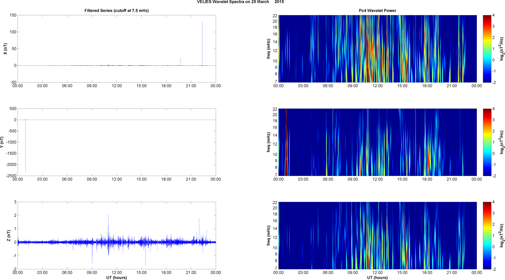The width and height of the screenshot is (505, 280).
Task: Click the log2(nT²/Hz) label of top colorbar
Action: 502,49
